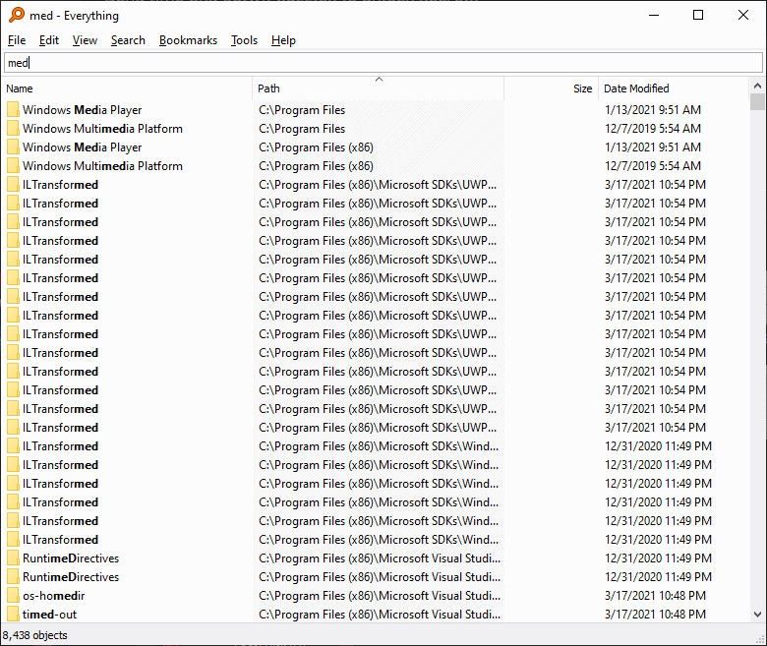Click the search box containing 'med'
The image size is (767, 646).
click(383, 63)
